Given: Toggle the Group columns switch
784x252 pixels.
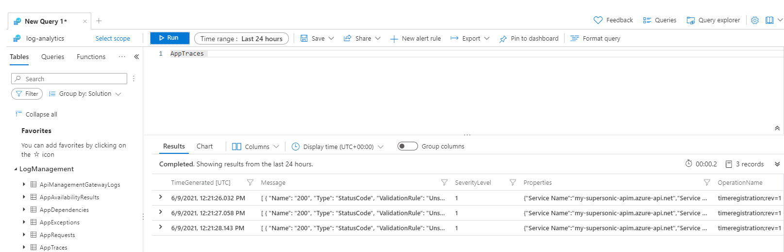Looking at the screenshot, I should [407, 146].
